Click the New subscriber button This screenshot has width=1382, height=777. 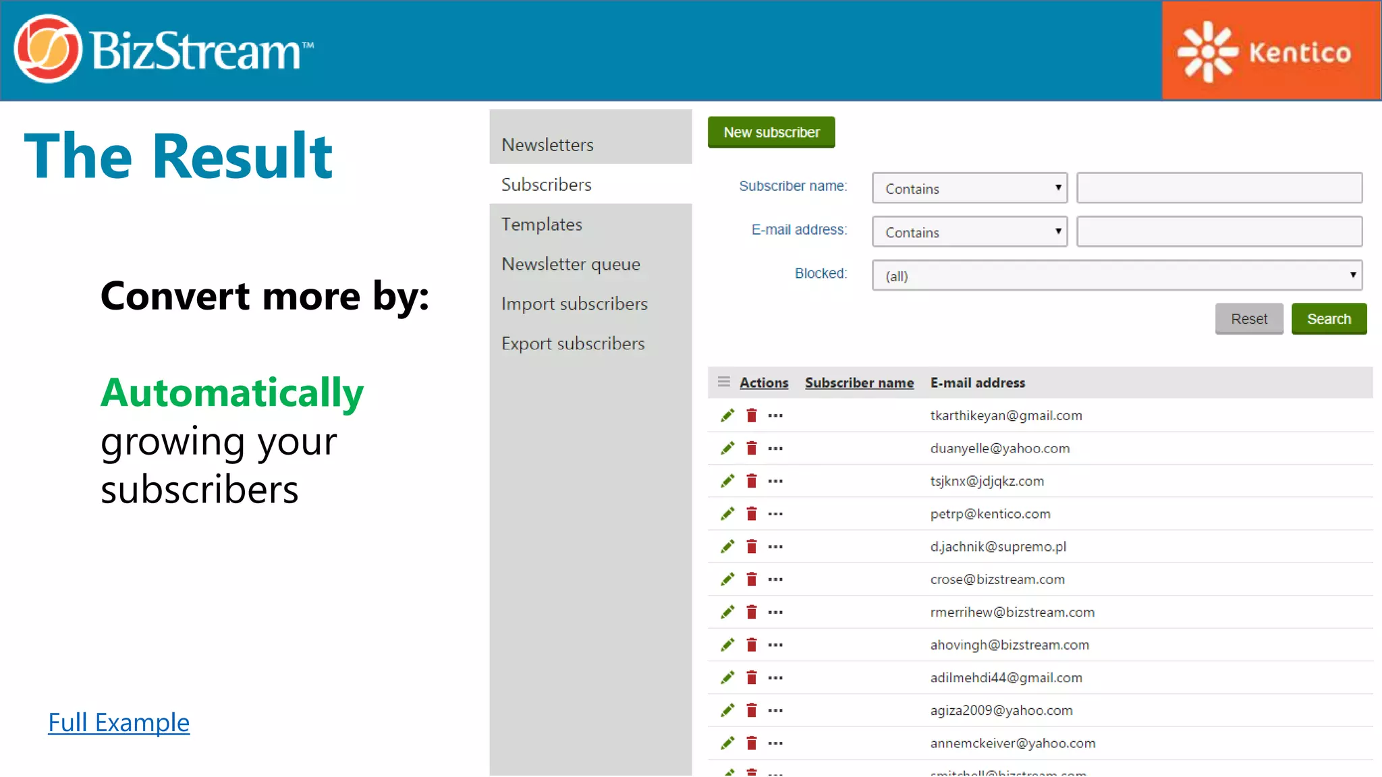[771, 132]
